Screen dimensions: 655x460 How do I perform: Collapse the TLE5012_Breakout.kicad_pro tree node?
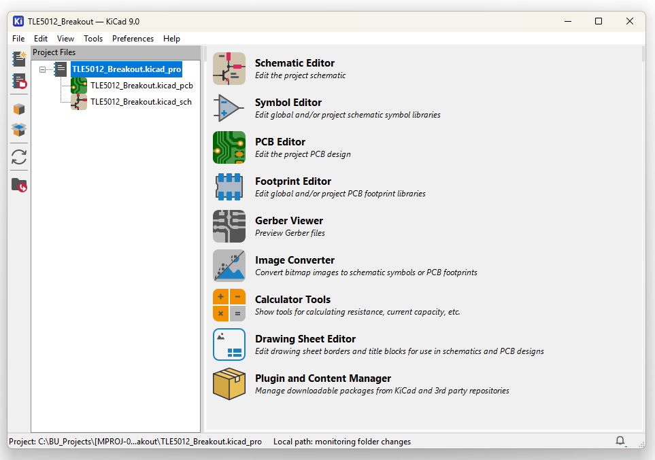43,69
